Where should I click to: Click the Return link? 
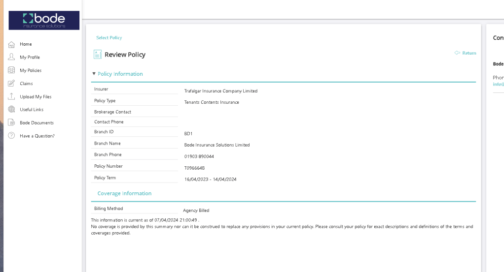469,53
